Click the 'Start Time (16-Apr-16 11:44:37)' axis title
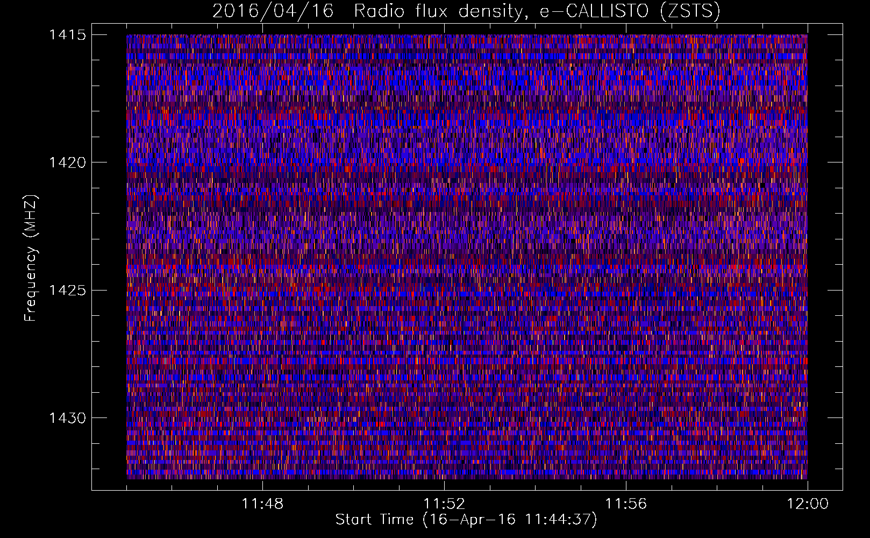The height and width of the screenshot is (538, 870). [x=466, y=520]
